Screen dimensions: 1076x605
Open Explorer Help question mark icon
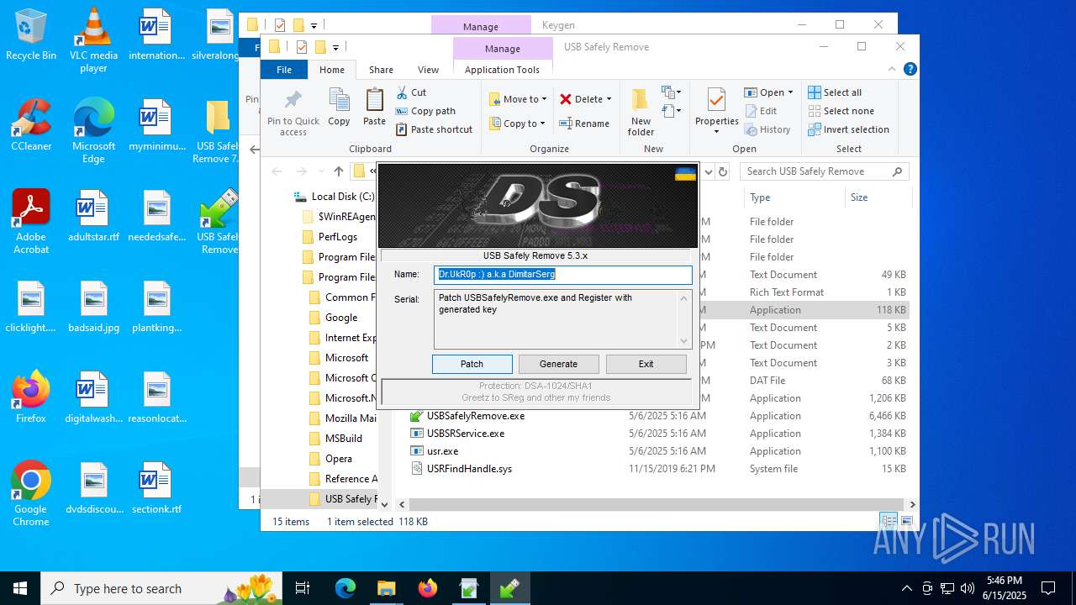coord(909,70)
